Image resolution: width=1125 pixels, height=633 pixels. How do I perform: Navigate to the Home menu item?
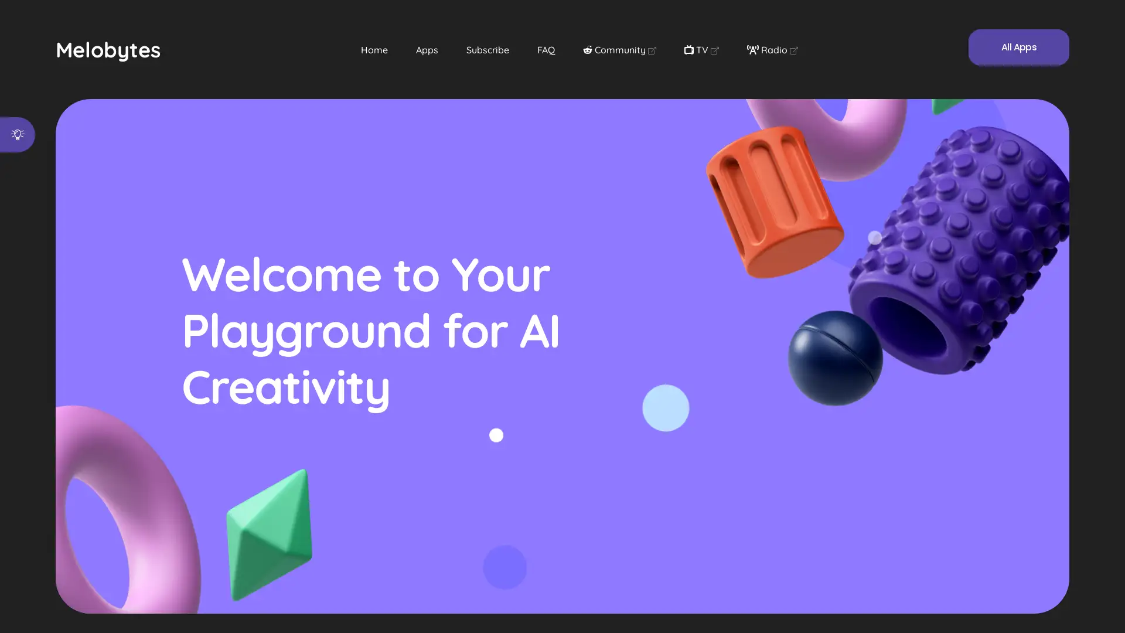[x=374, y=49]
